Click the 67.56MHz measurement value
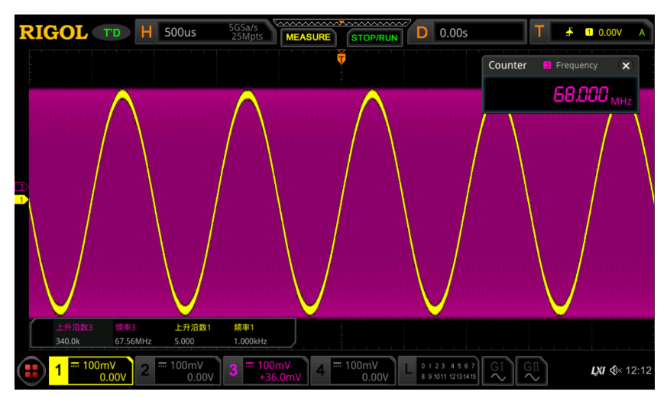This screenshot has width=667, height=398. tap(133, 341)
